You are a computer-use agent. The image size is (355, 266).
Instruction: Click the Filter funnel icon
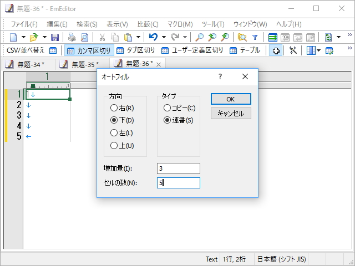255,37
